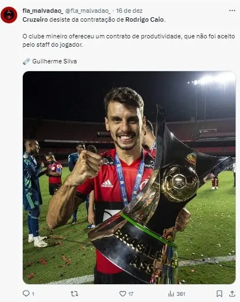Click the like count 17

(x=131, y=294)
